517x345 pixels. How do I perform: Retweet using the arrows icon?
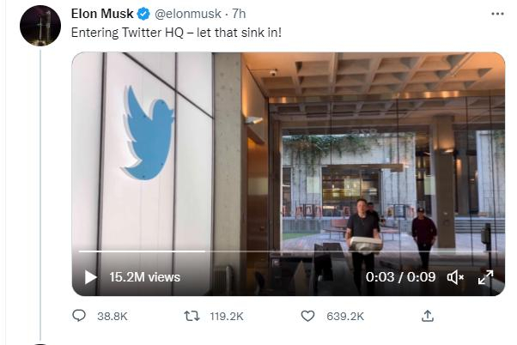[193, 317]
